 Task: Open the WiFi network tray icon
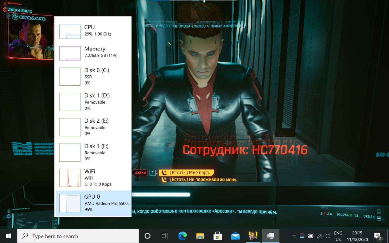pos(319,236)
